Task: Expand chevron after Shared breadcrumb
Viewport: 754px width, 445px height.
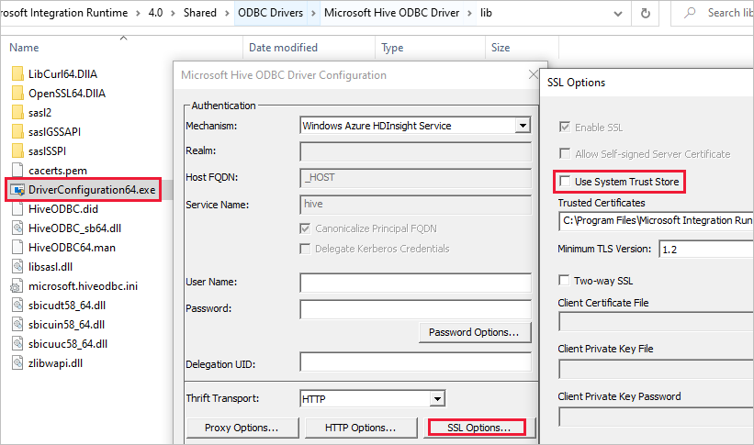Action: pos(228,14)
